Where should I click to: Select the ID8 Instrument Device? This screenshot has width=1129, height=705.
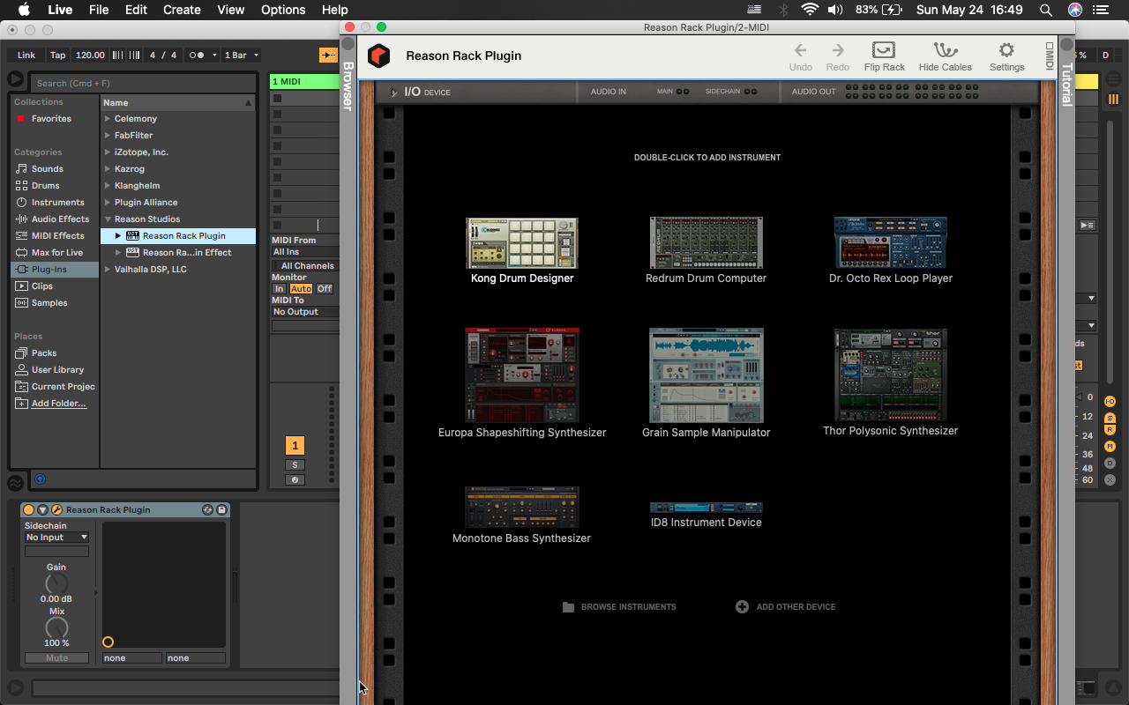click(x=707, y=508)
